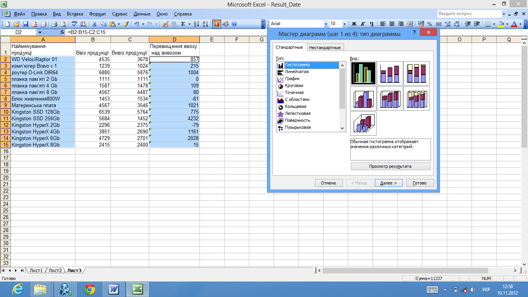Paste clipboard using toolbar paste icon
This screenshot has height=297, width=528.
tap(112, 24)
